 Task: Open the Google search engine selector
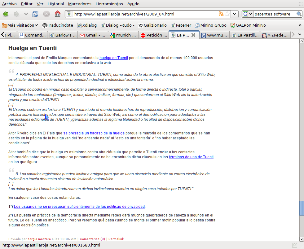[x=247, y=14]
